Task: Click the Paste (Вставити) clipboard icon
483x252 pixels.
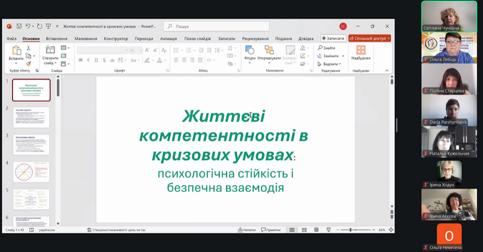Action: click(16, 51)
